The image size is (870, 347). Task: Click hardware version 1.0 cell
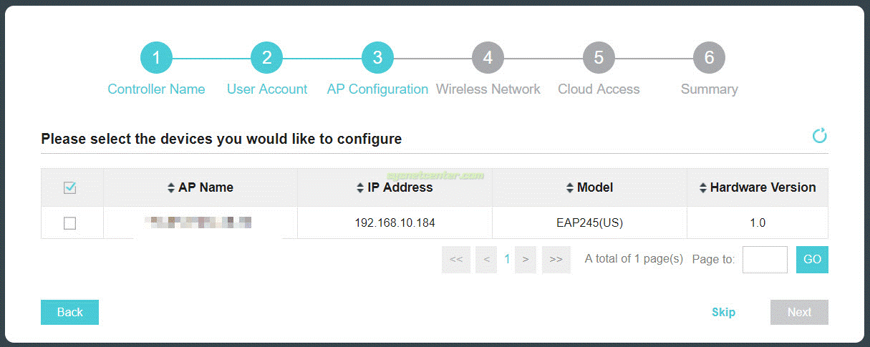(x=758, y=223)
